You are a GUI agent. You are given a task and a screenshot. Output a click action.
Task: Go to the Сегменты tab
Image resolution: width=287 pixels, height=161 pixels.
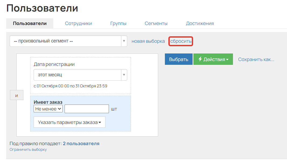pyautogui.click(x=156, y=23)
